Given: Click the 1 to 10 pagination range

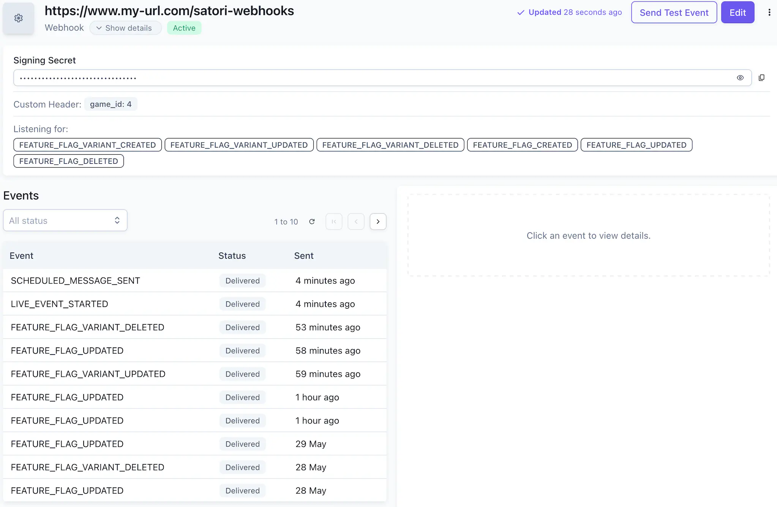Looking at the screenshot, I should (286, 222).
